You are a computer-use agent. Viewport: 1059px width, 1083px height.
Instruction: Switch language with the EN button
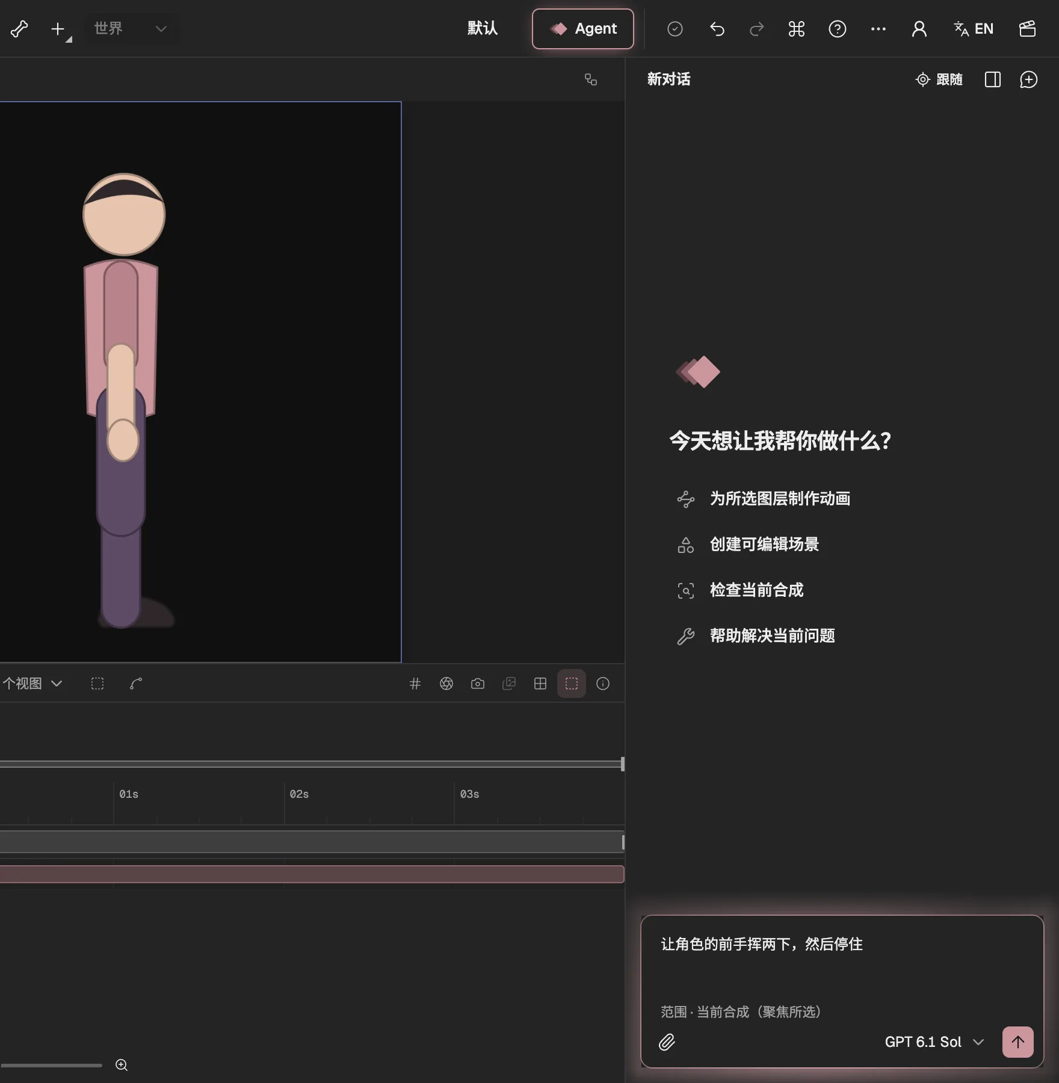tap(974, 29)
